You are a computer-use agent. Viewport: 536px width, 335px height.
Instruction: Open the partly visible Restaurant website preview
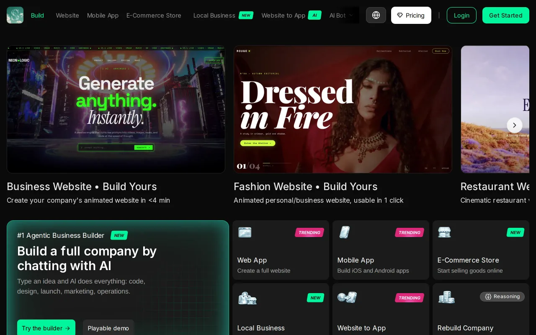[495, 109]
